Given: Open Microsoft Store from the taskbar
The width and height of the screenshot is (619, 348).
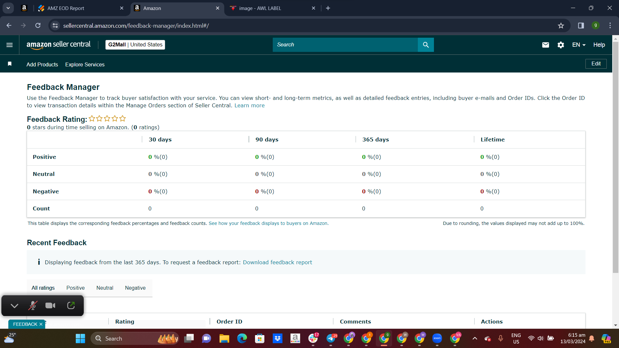Looking at the screenshot, I should coord(260,339).
